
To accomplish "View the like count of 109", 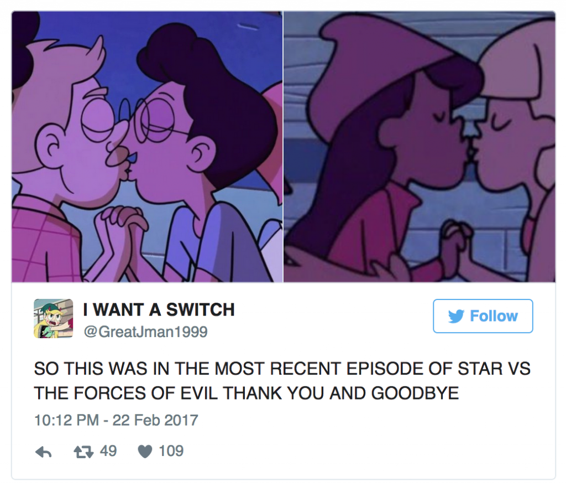I will tap(171, 451).
